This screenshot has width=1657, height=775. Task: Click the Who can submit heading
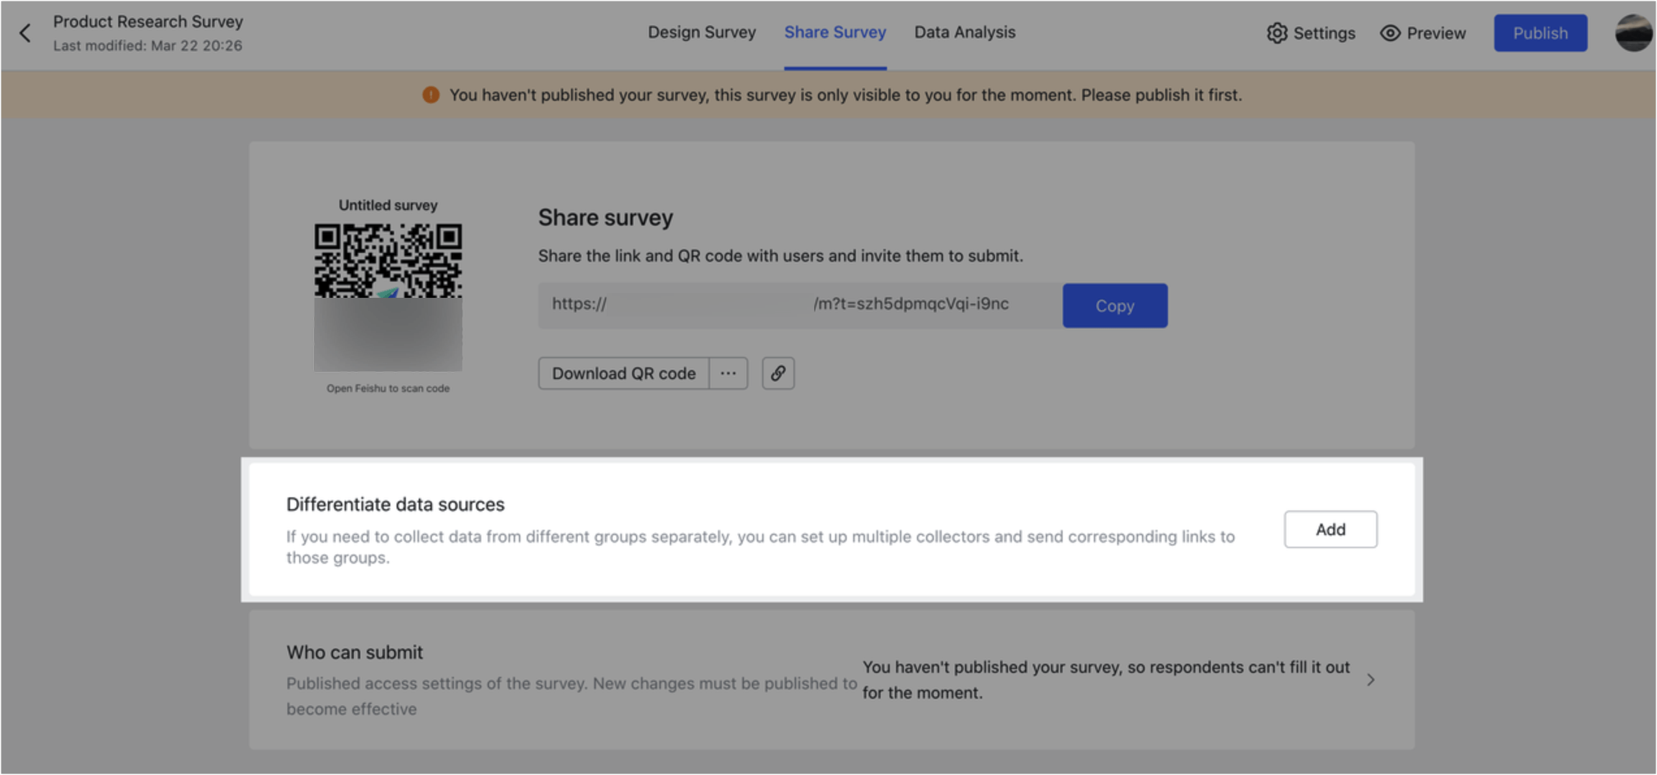pyautogui.click(x=354, y=652)
